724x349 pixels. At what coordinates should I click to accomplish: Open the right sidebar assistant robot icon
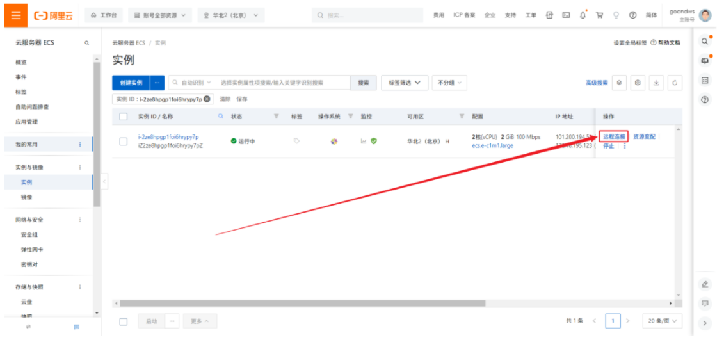pyautogui.click(x=705, y=60)
